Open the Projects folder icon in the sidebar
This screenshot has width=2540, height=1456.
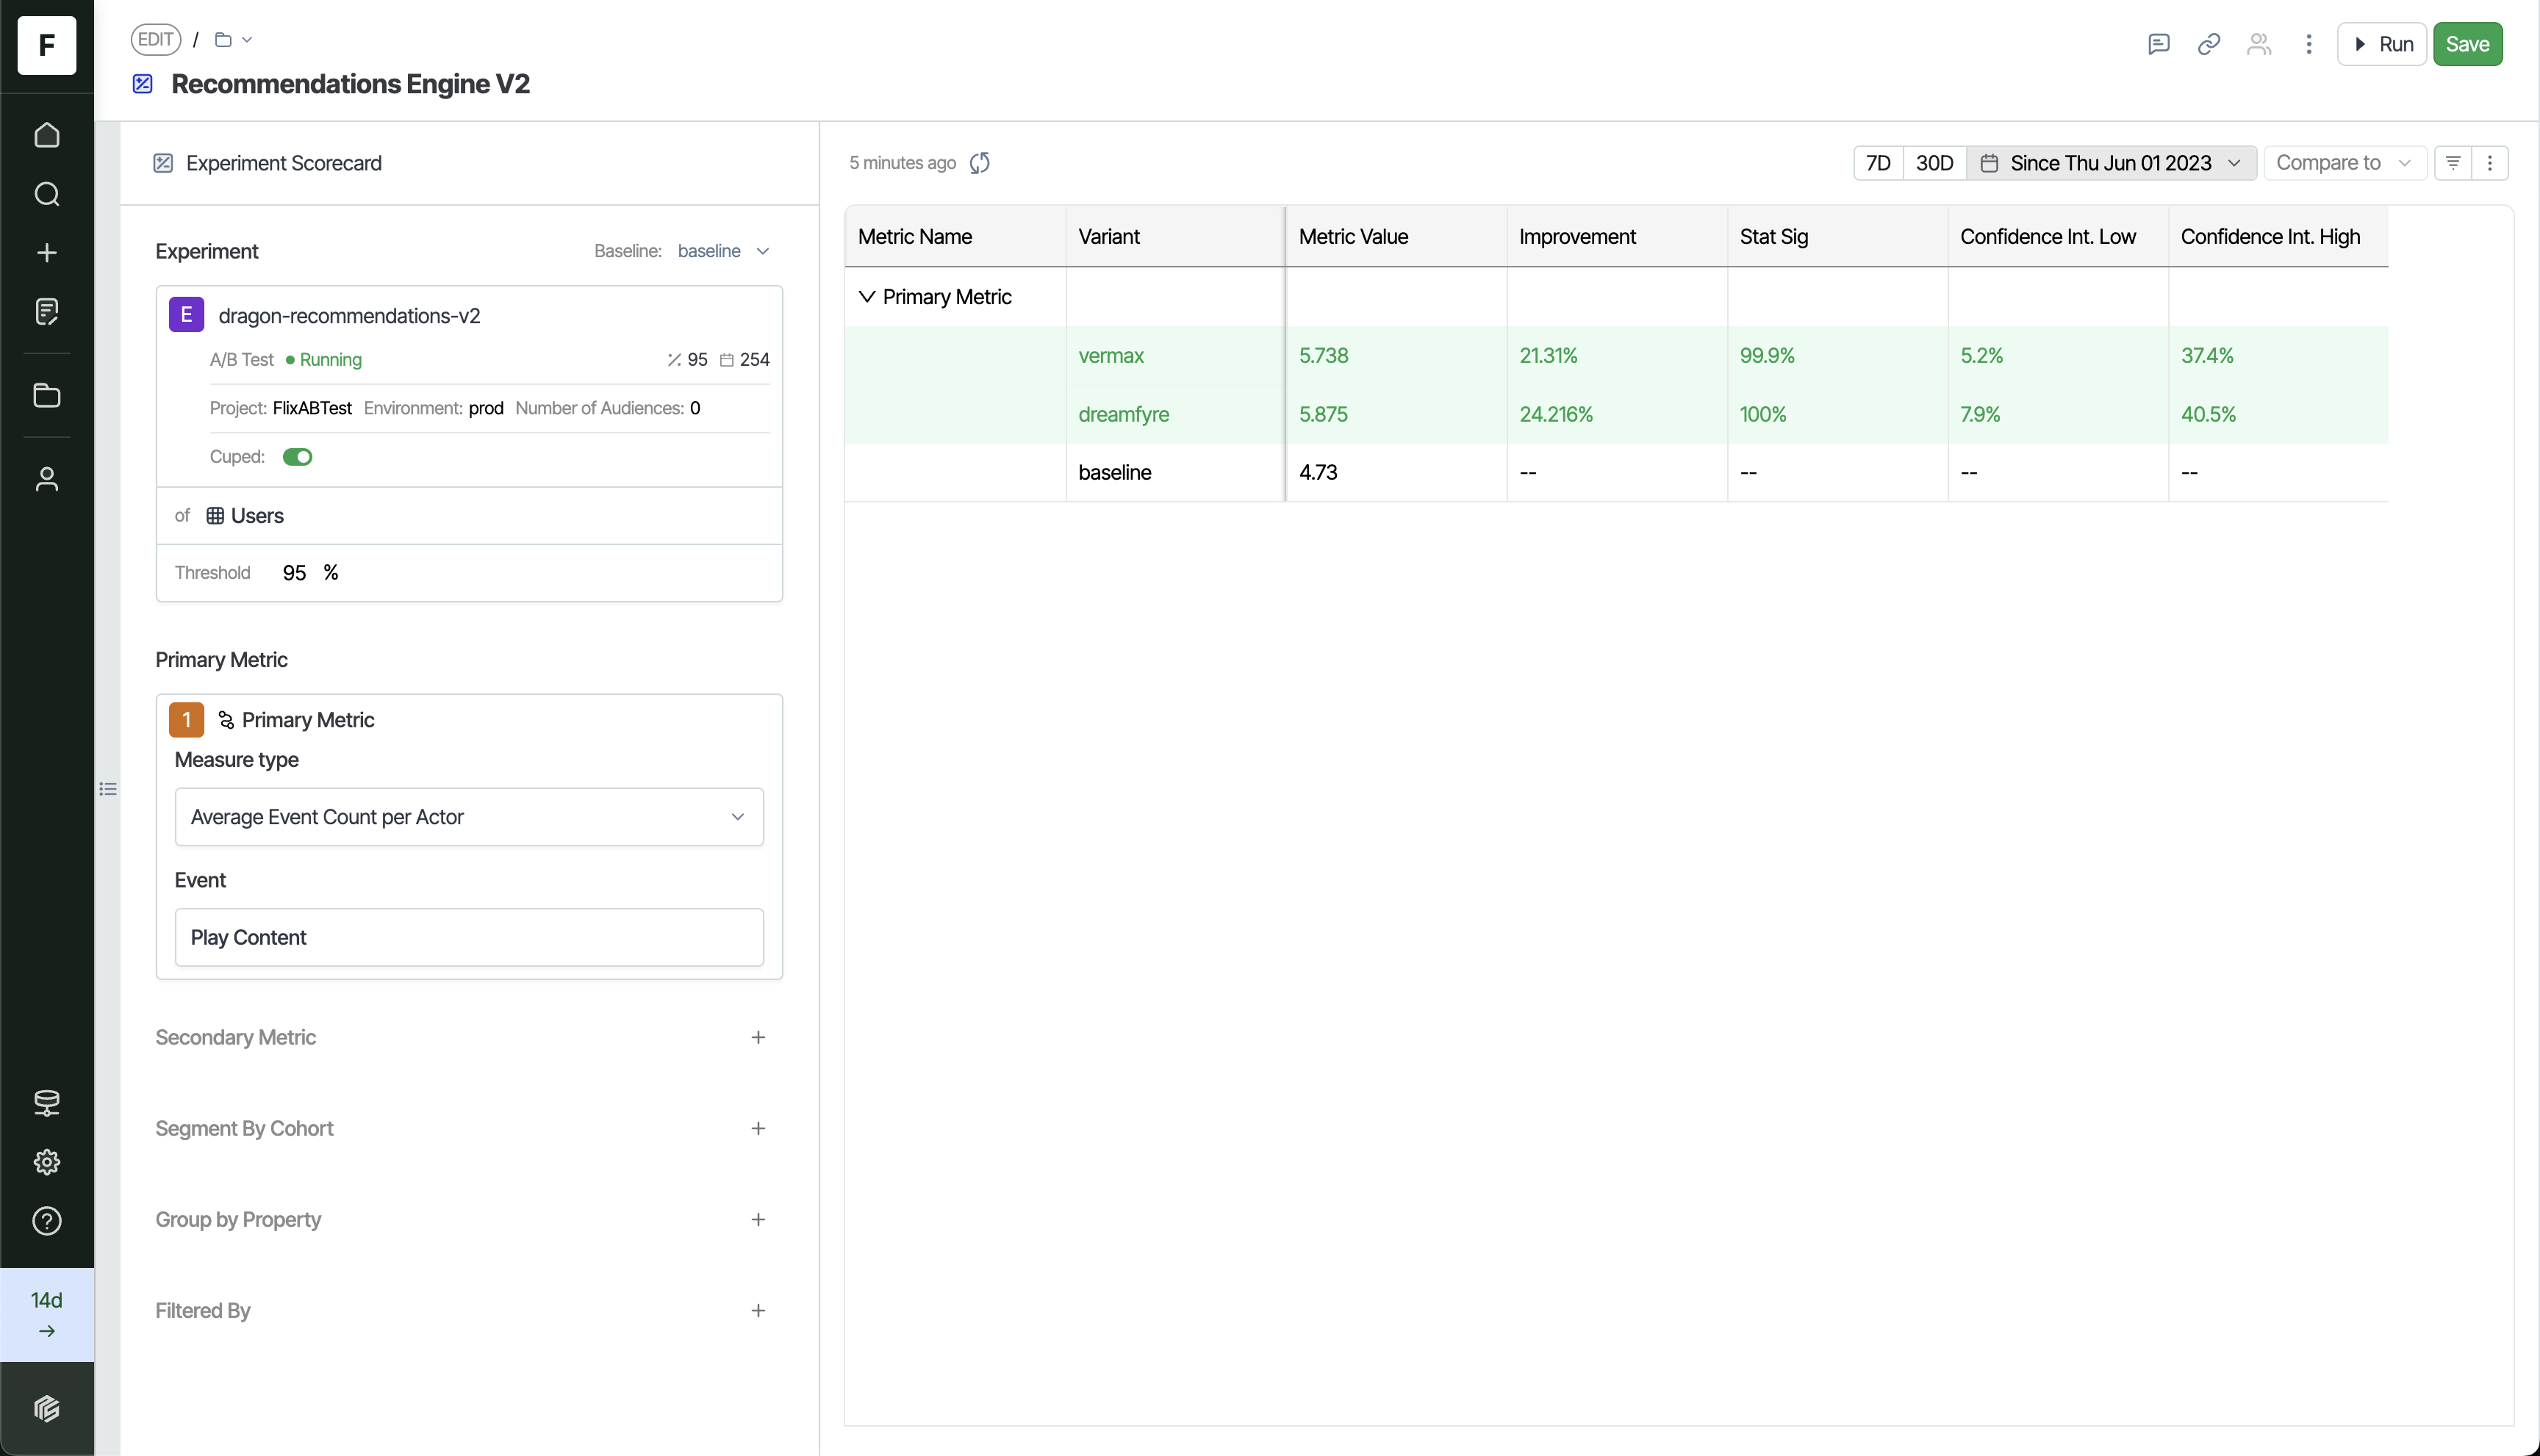point(46,396)
